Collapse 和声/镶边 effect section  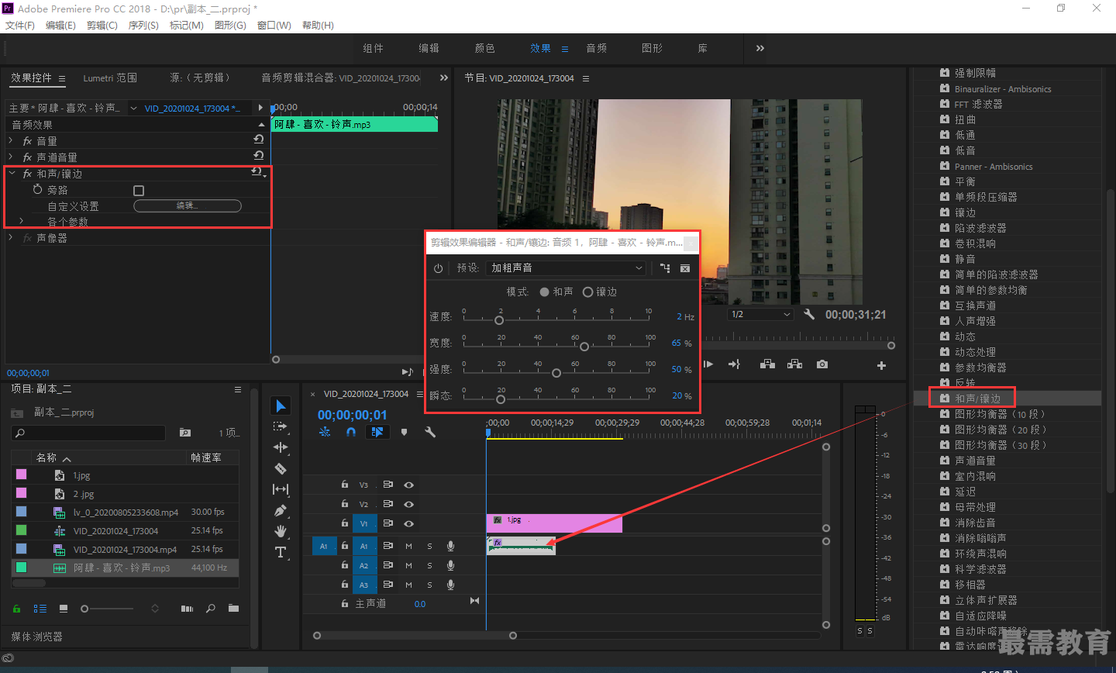tap(12, 173)
